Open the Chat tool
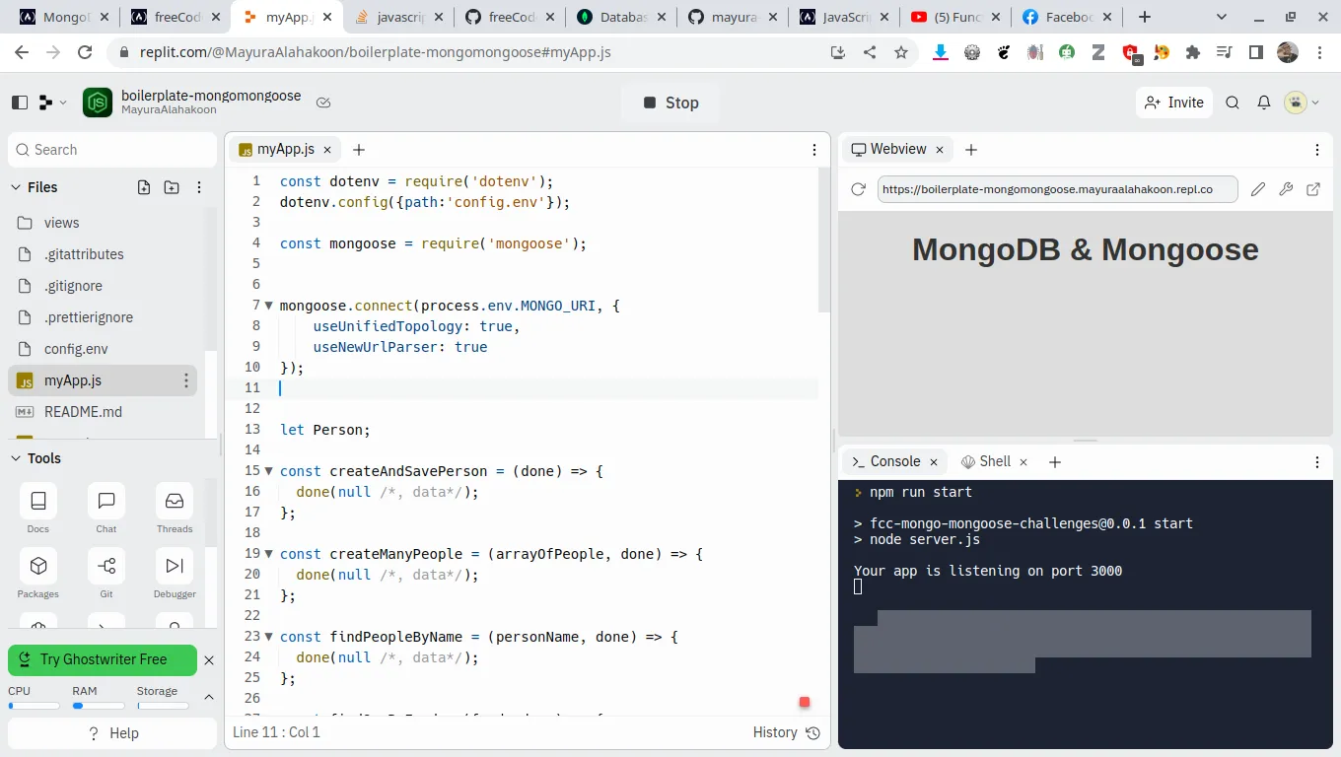The image size is (1341, 757). [x=106, y=509]
